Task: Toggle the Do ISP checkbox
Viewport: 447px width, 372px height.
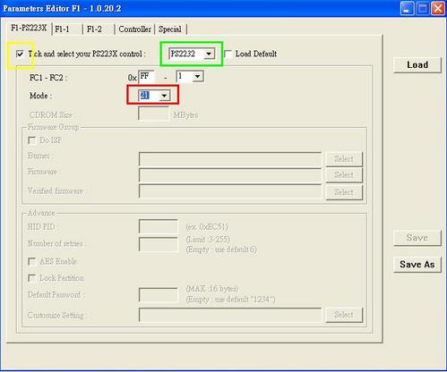Action: tap(31, 140)
